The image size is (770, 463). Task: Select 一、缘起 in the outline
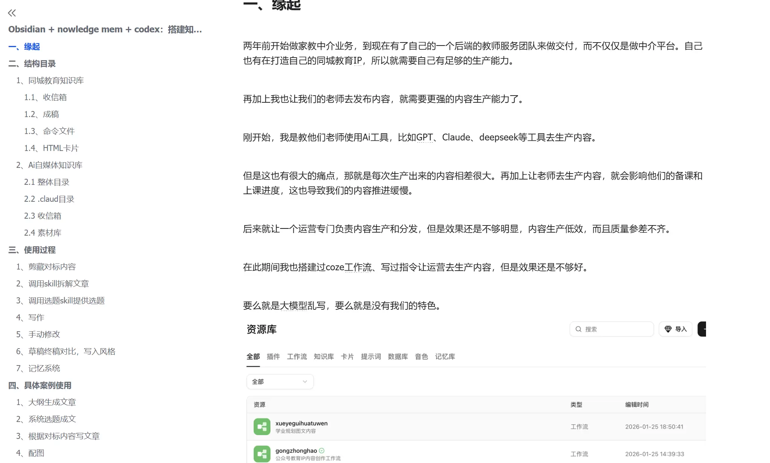(24, 46)
